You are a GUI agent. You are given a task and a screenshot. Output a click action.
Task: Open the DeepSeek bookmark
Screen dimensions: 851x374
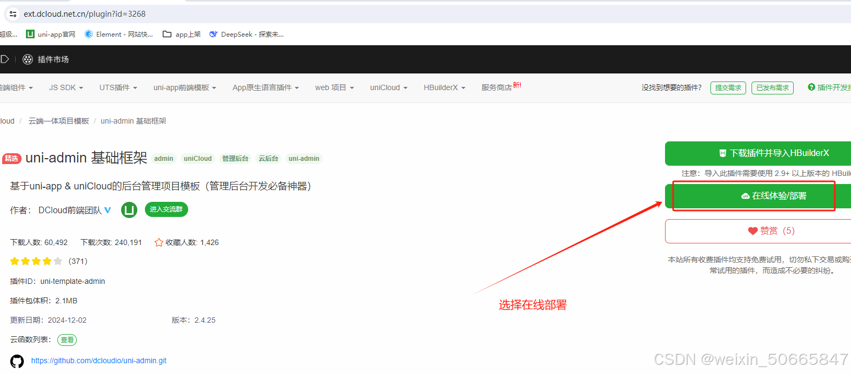pyautogui.click(x=247, y=35)
